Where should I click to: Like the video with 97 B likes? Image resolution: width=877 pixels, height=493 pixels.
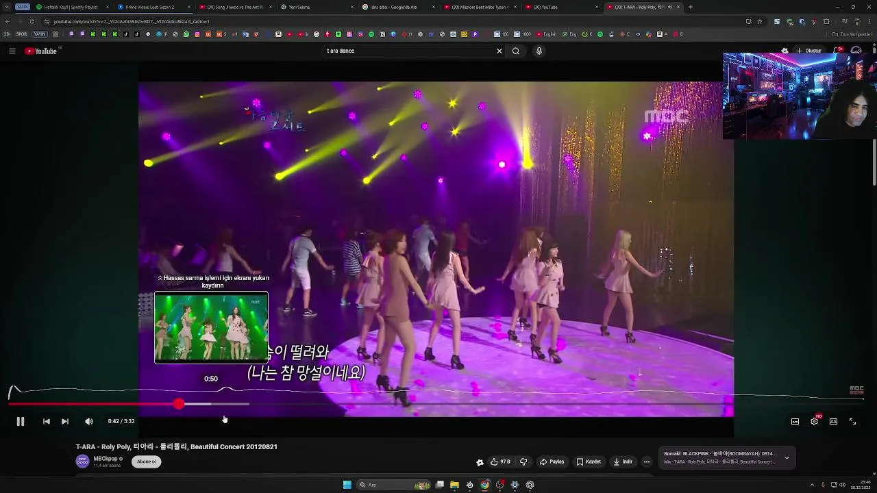(500, 462)
